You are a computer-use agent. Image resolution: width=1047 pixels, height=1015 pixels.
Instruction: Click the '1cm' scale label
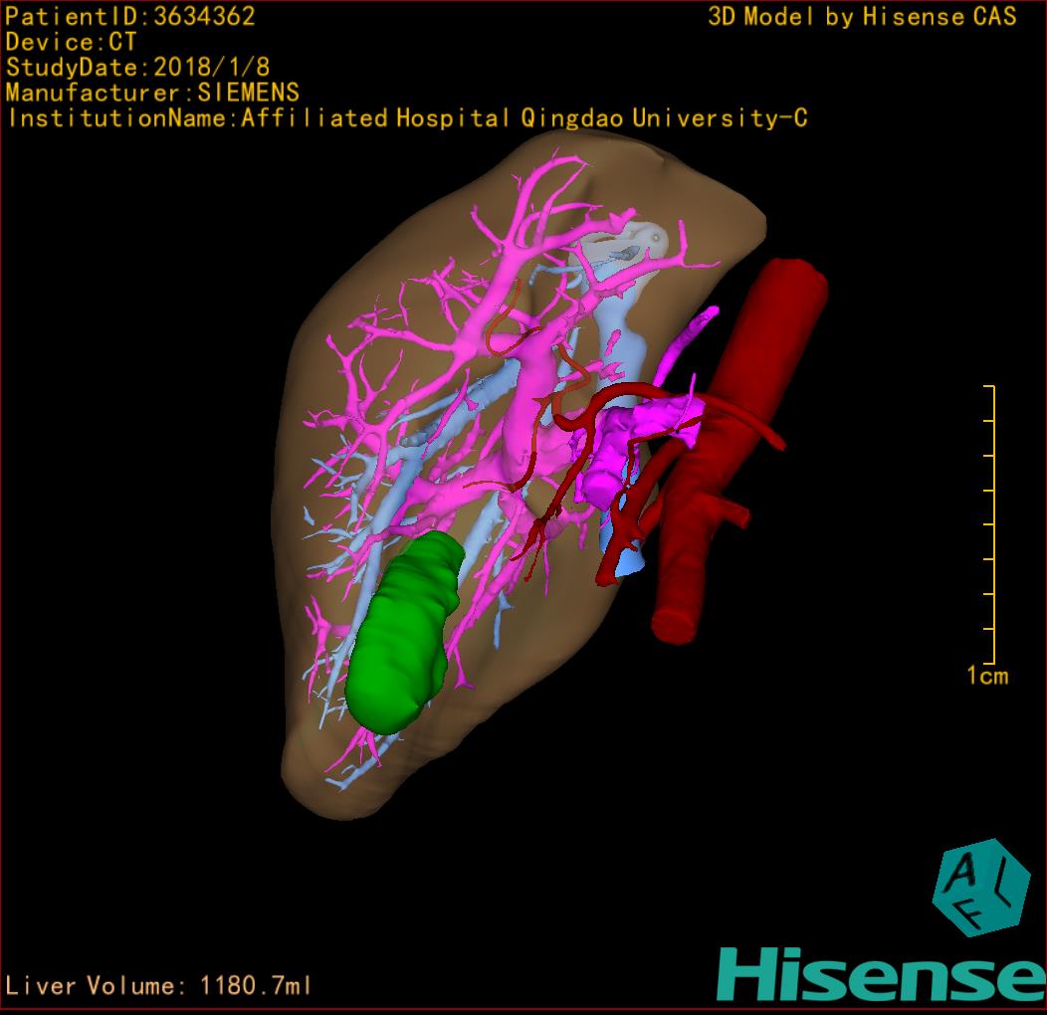click(987, 676)
